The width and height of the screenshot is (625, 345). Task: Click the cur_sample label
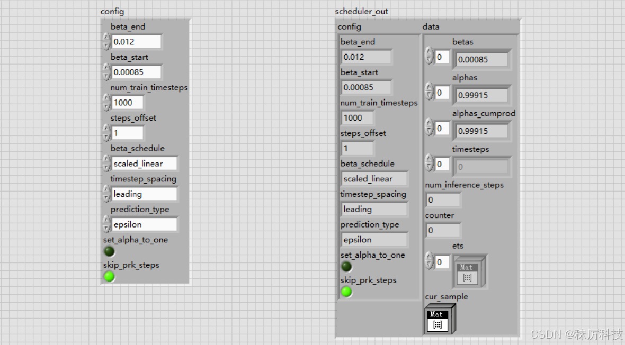pos(447,297)
